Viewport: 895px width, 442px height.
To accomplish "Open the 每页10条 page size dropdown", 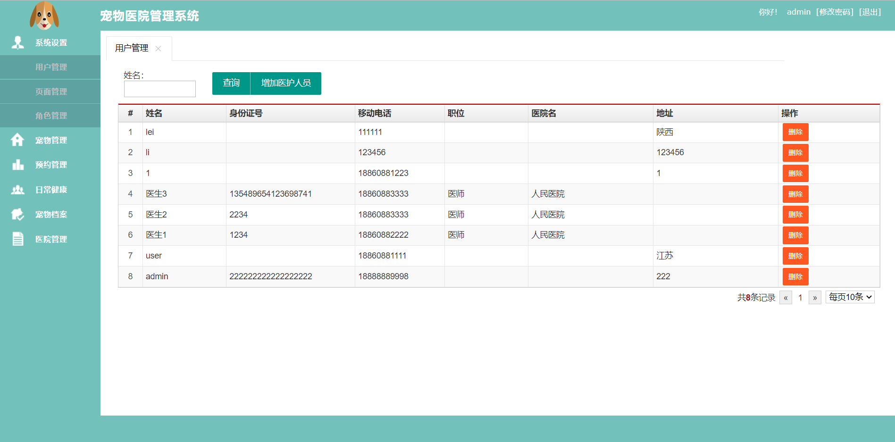I will click(x=850, y=297).
